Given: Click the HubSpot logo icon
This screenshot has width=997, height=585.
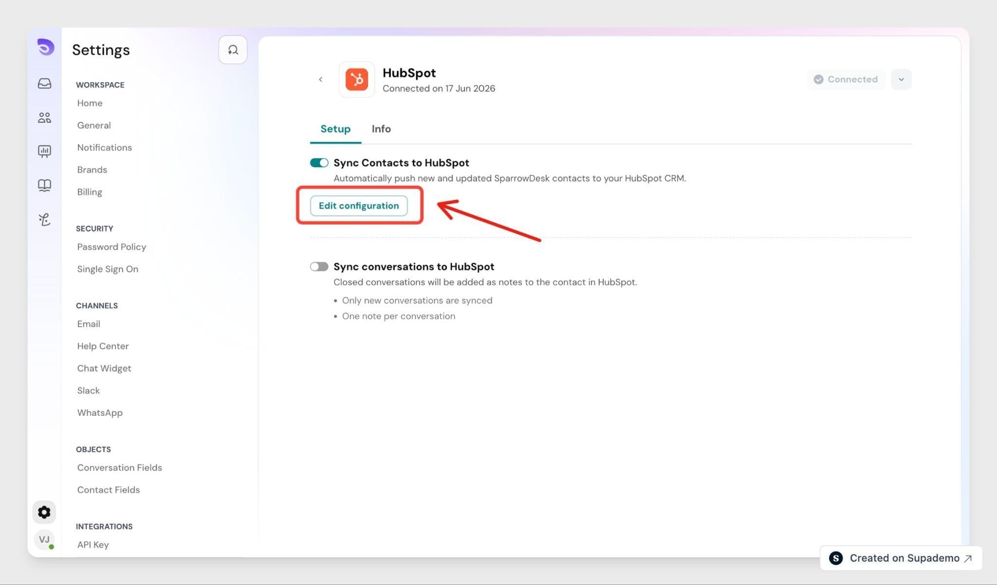Looking at the screenshot, I should [x=357, y=79].
